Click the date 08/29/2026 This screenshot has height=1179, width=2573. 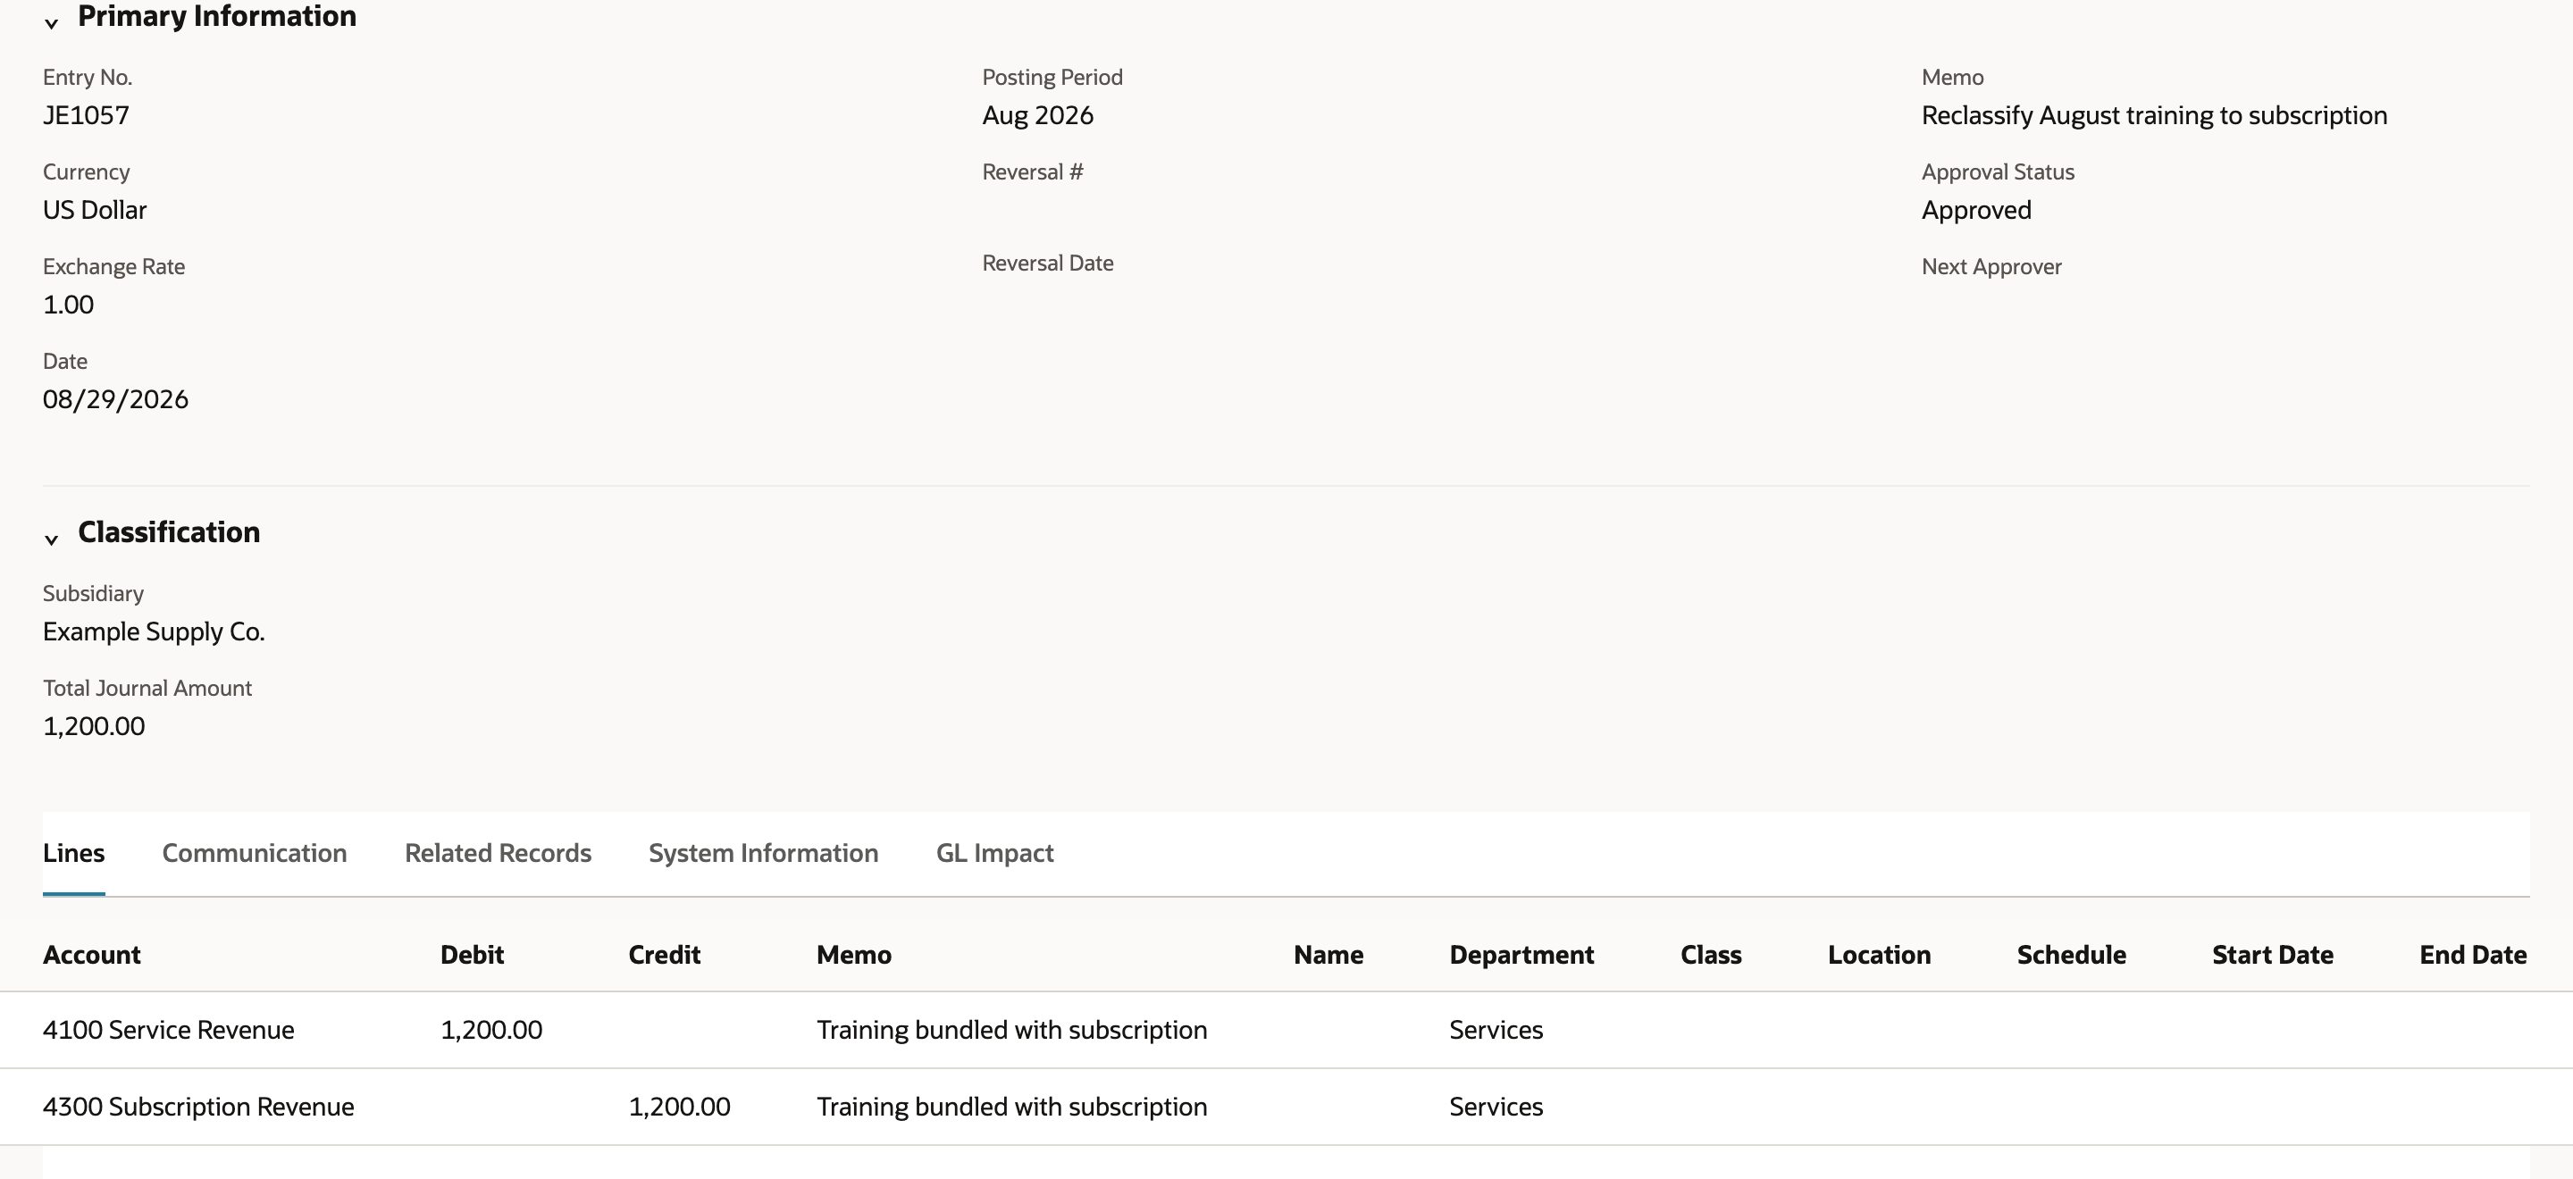click(x=116, y=399)
